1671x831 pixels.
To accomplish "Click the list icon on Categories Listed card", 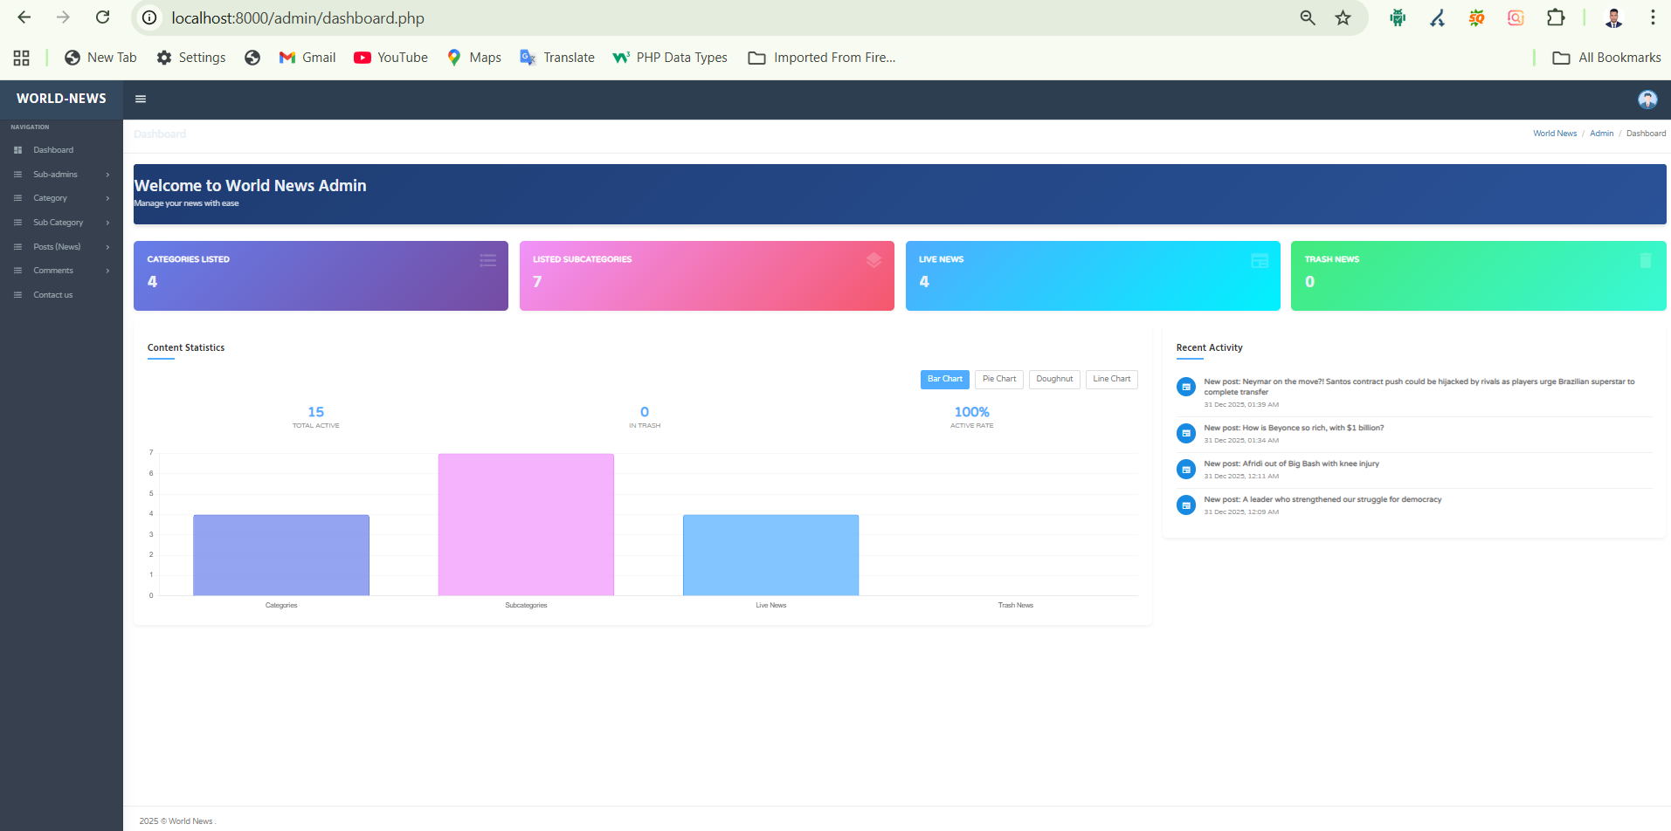I will (x=487, y=260).
